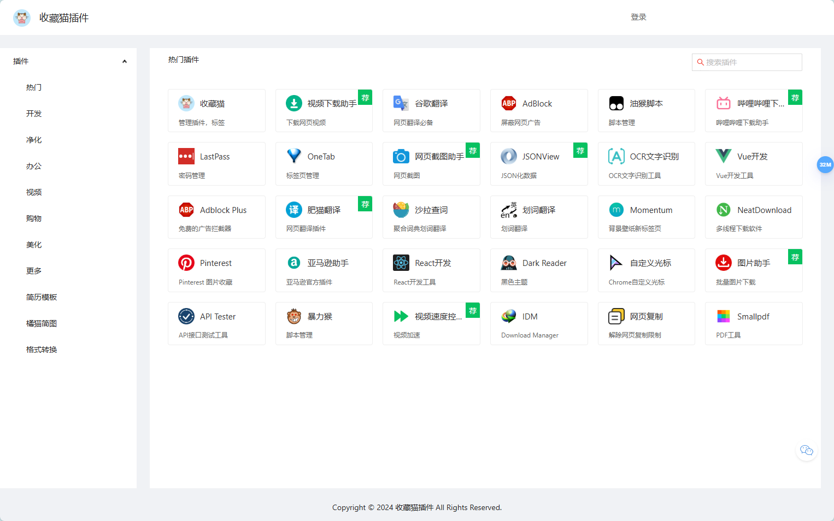This screenshot has width=834, height=521.
Task: Click the 视频速度控制 fast-forward icon
Action: pyautogui.click(x=401, y=316)
